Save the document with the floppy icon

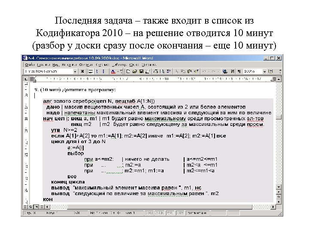click(x=141, y=71)
